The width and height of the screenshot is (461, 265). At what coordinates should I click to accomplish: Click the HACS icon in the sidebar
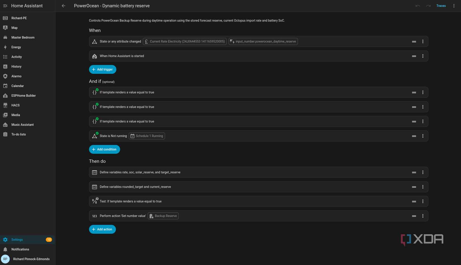5,105
